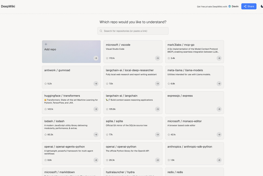The image size is (263, 176).
Task: Click the plus icon on Add repo
Action: tap(46, 44)
